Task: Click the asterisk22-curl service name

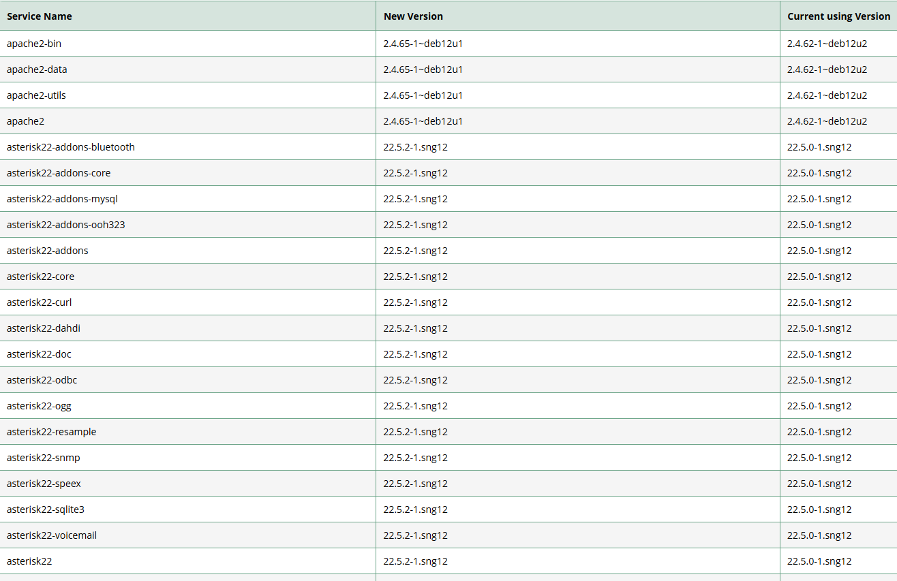Action: click(39, 302)
